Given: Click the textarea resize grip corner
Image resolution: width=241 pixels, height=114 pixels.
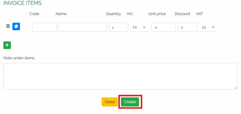Looking at the screenshot, I should pyautogui.click(x=236, y=88).
